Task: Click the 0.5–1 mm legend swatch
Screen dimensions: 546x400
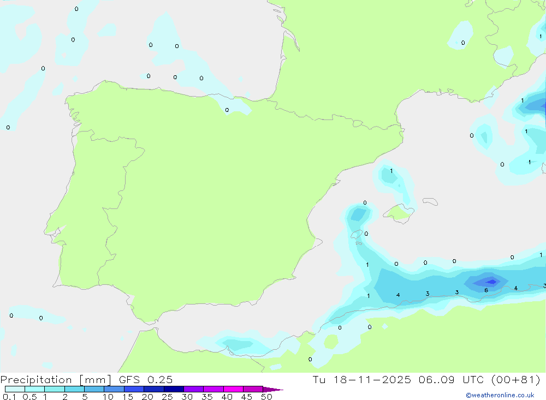Action: coord(34,389)
